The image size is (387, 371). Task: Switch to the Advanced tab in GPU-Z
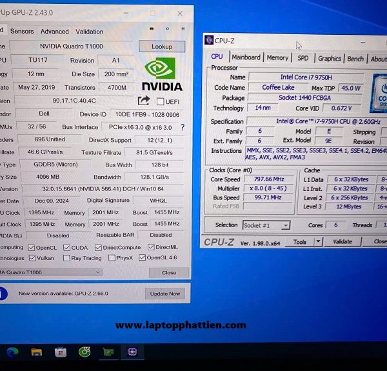coord(55,32)
